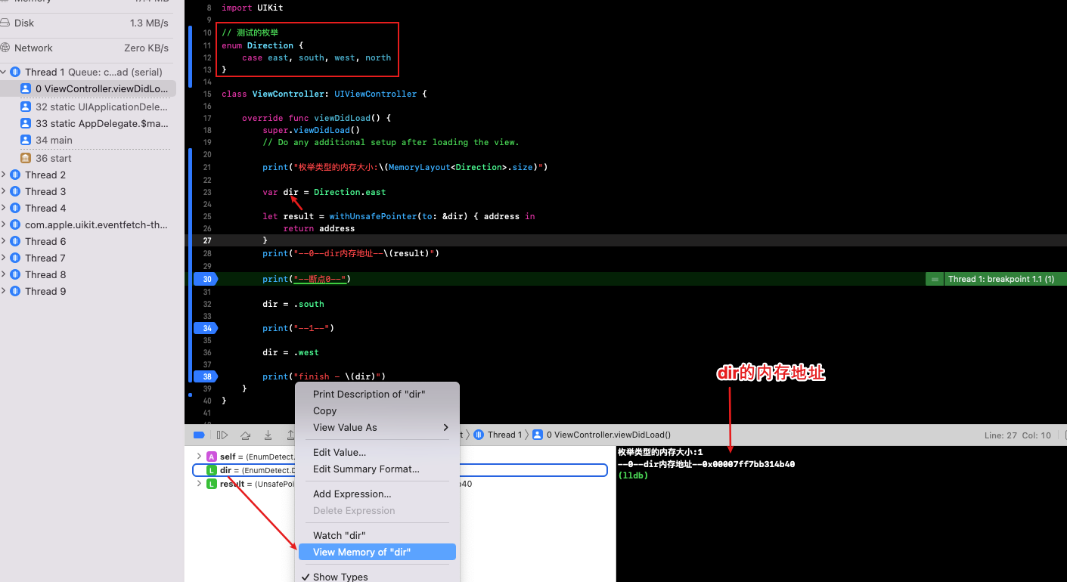Click the step over icon

245,435
